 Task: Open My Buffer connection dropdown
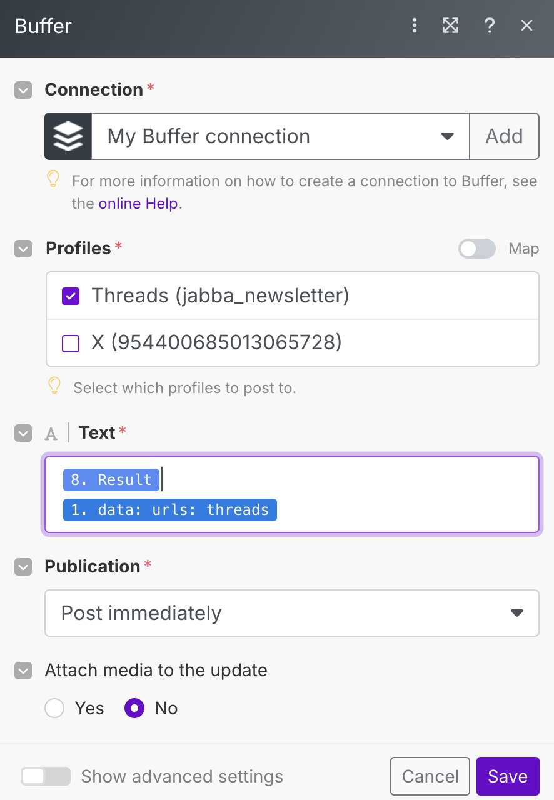pyautogui.click(x=281, y=136)
